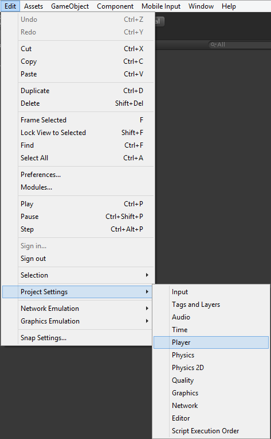
Task: Open Player settings in Project Settings submenu
Action: 211,342
